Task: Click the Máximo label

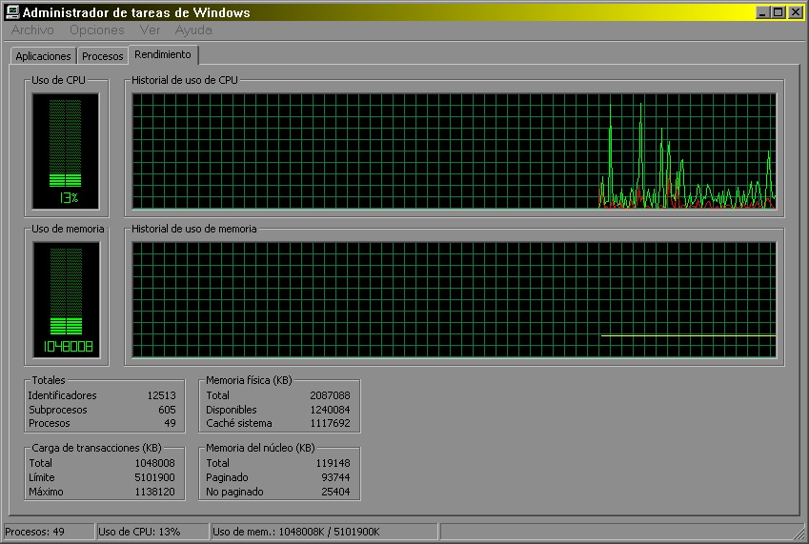Action: tap(46, 492)
